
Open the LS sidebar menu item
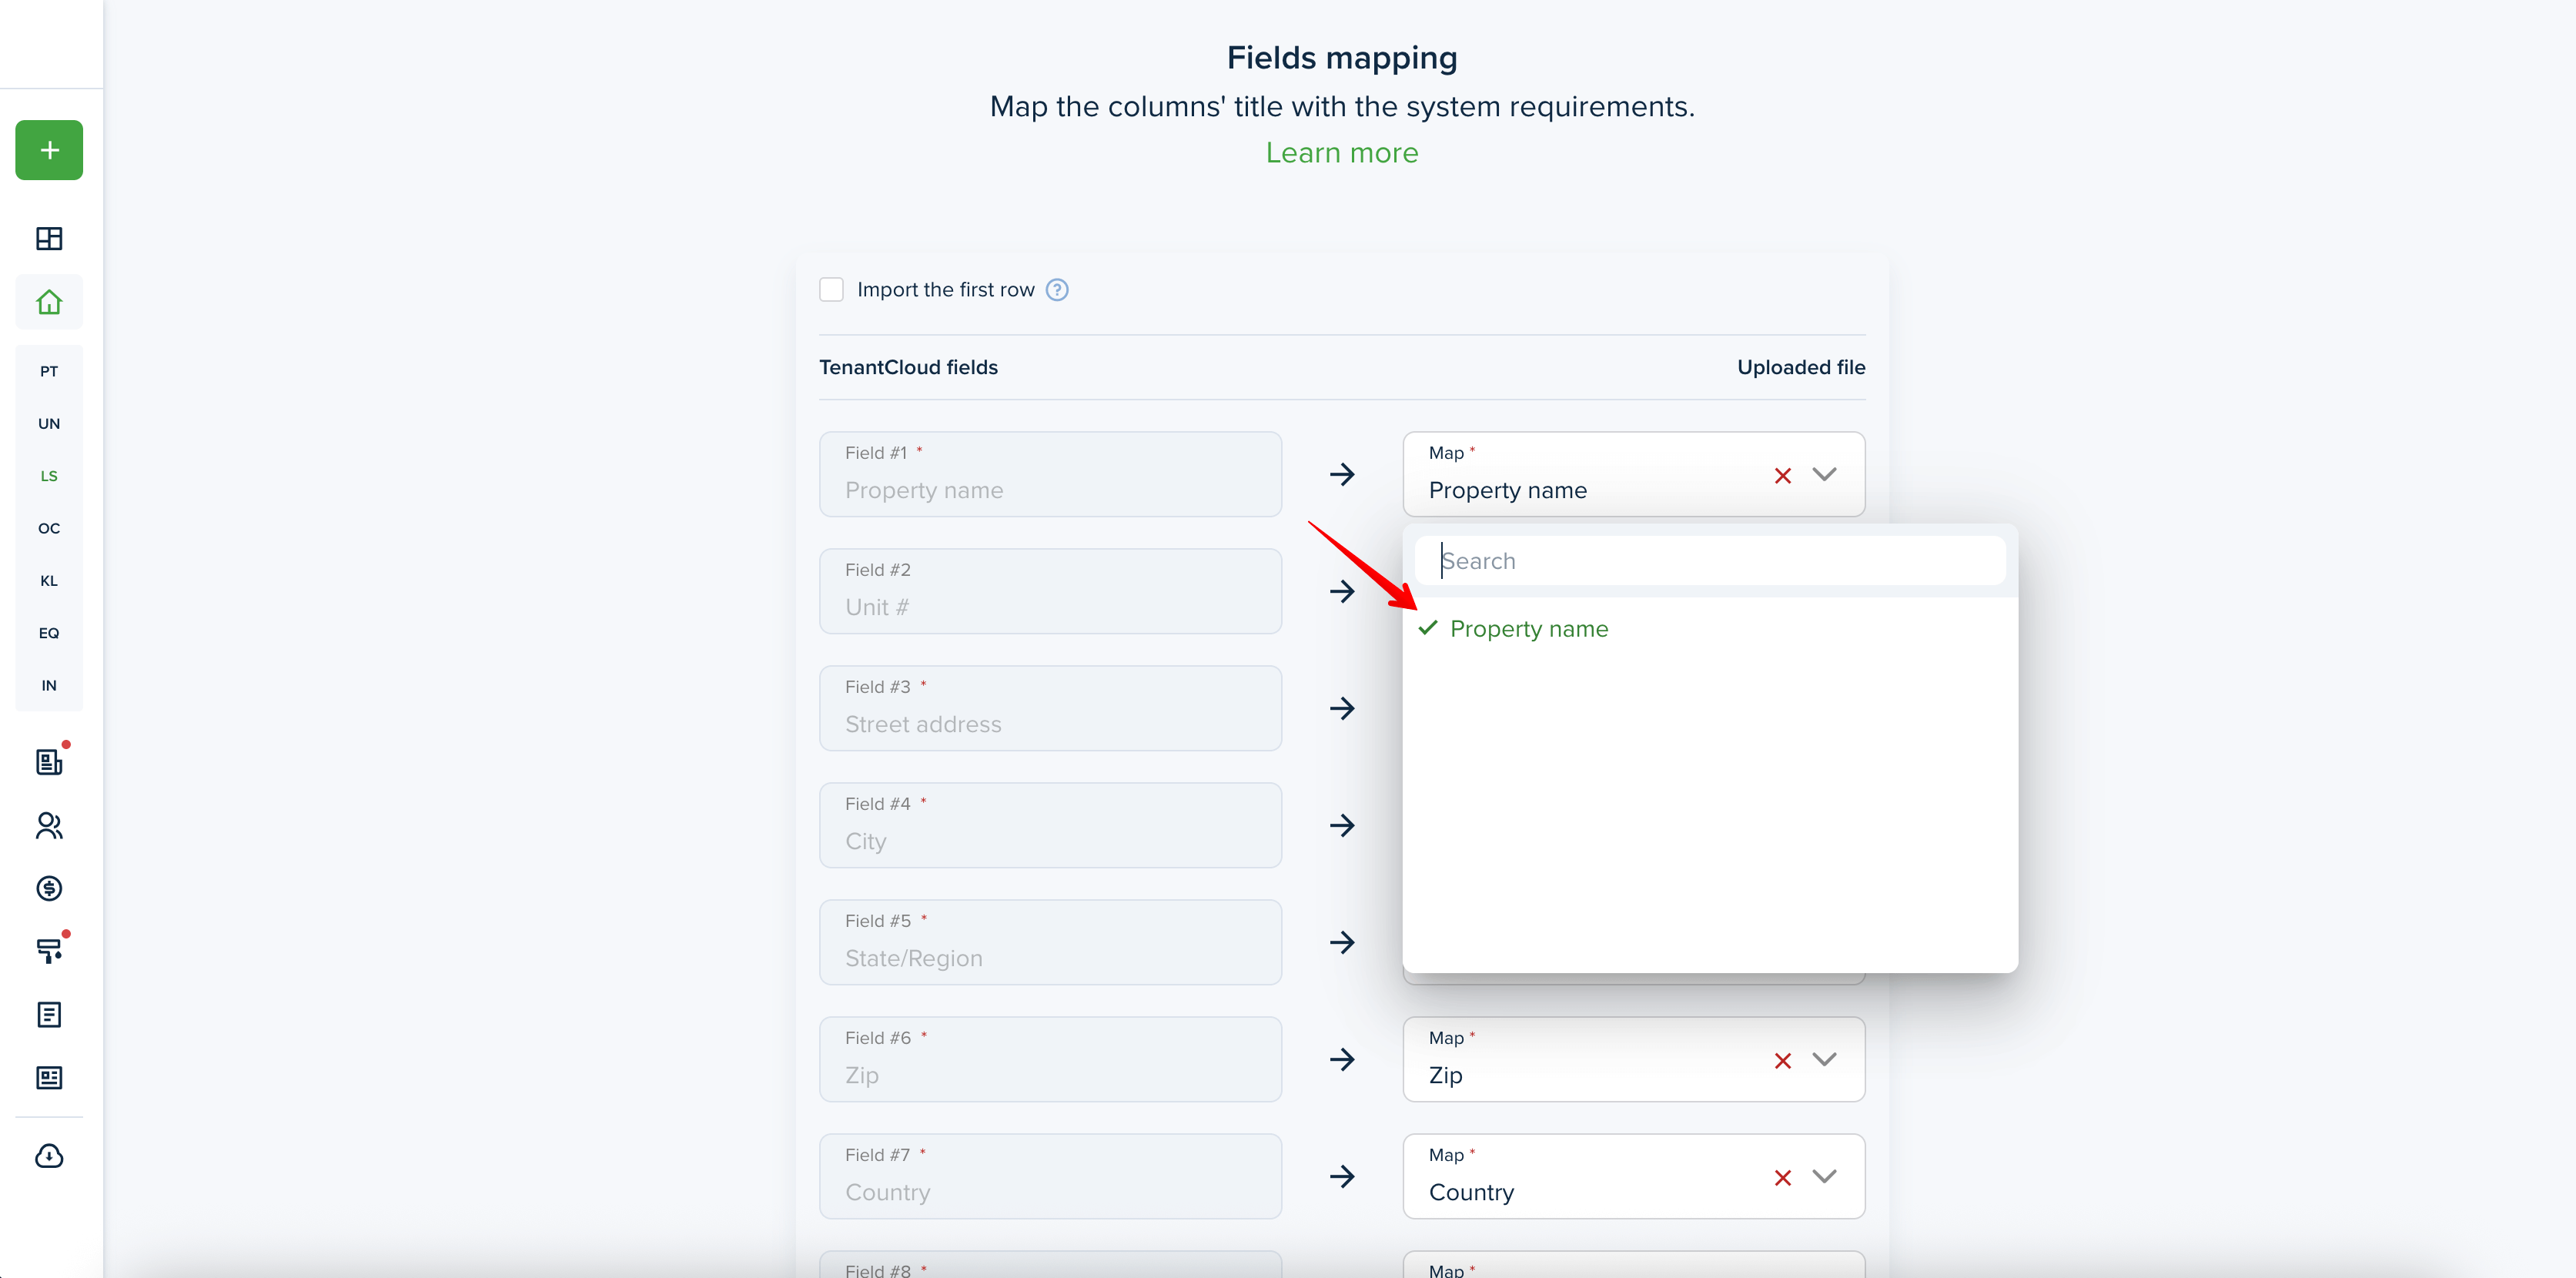49,476
